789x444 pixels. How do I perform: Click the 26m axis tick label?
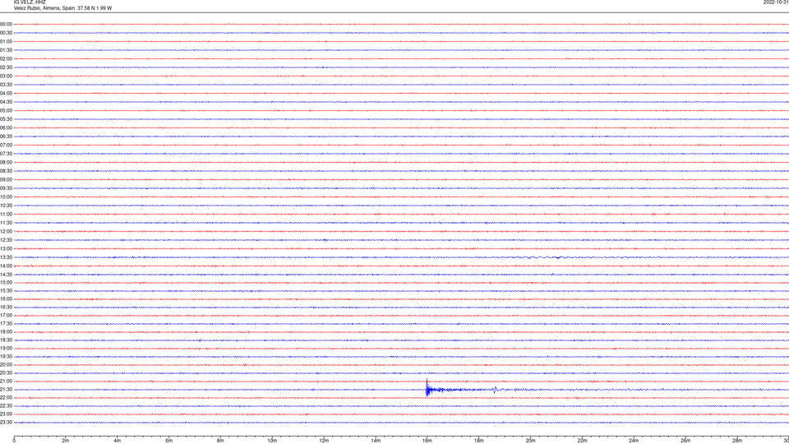point(685,441)
